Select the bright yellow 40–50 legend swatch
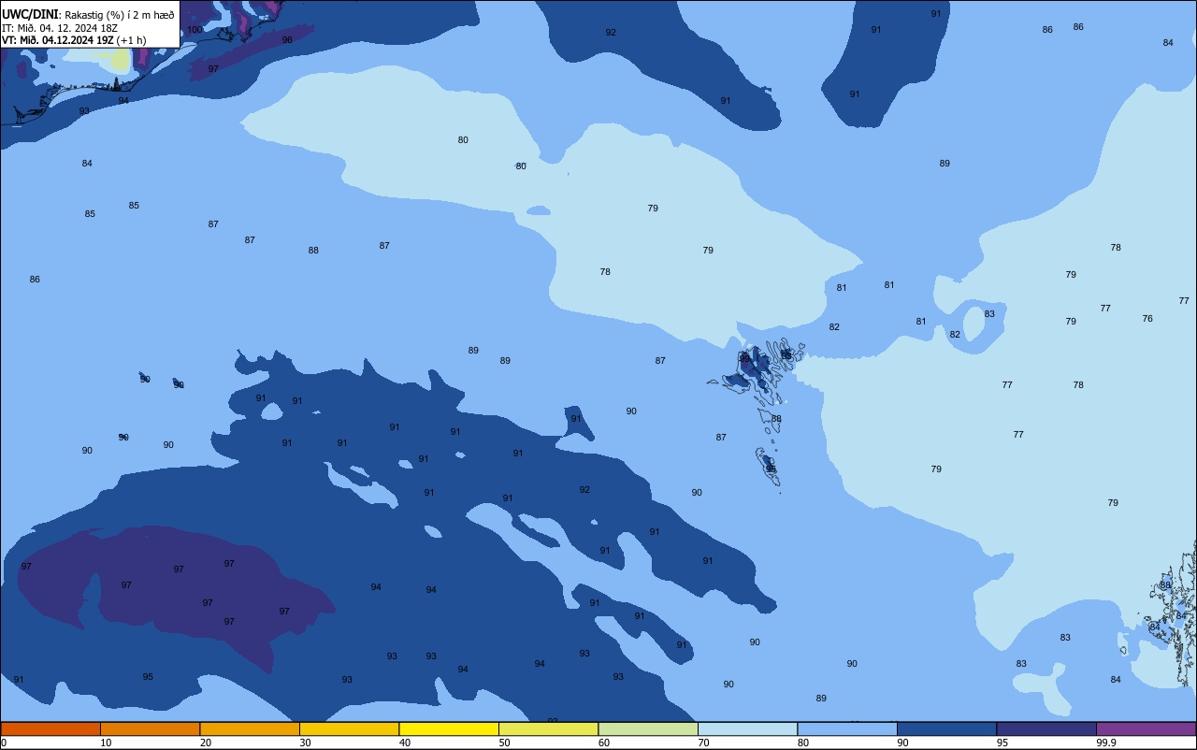The height and width of the screenshot is (750, 1197). point(449,728)
